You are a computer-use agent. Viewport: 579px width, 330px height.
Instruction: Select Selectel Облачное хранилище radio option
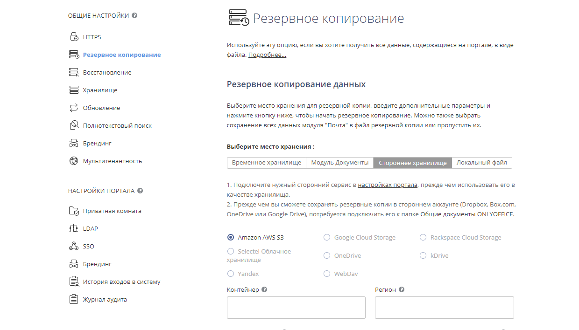[231, 251]
